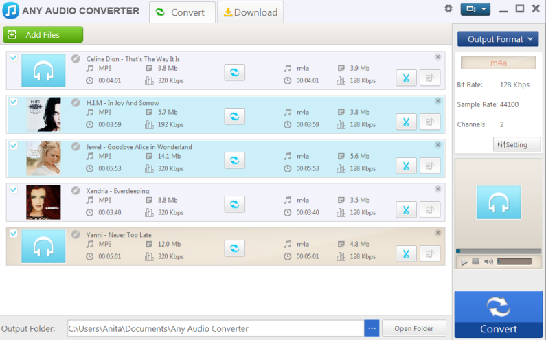Select the Convert tab
This screenshot has width=546, height=340.
pos(181,12)
